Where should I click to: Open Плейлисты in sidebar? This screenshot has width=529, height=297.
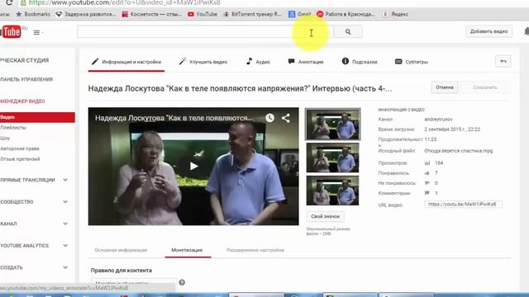[13, 128]
